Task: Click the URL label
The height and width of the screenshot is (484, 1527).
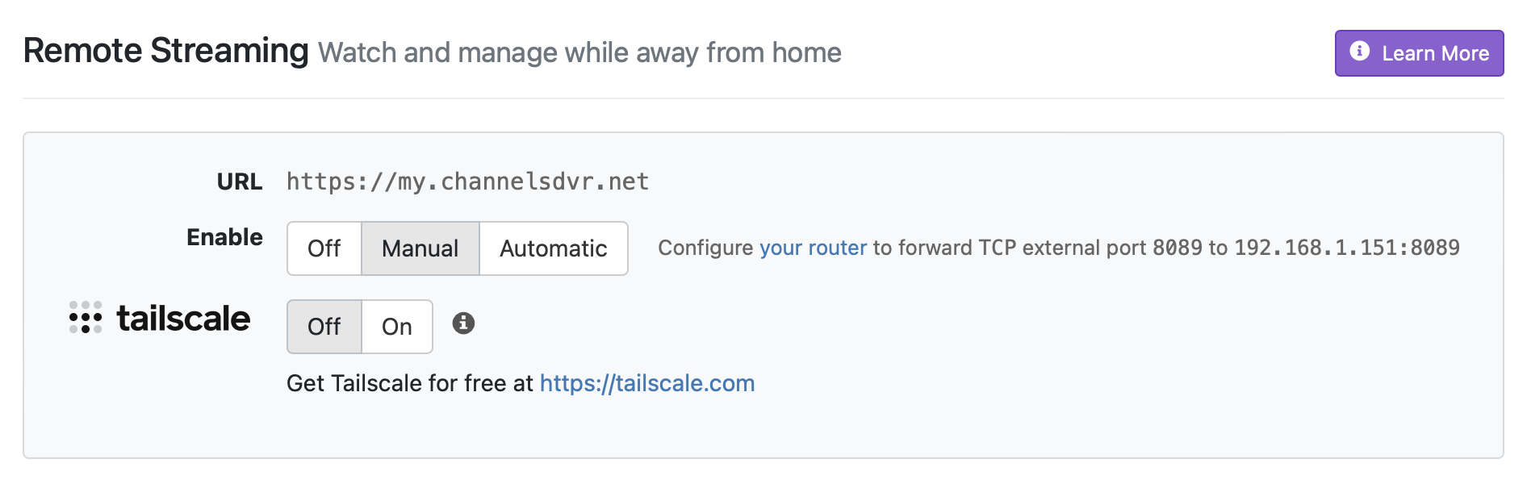Action: coord(239,181)
